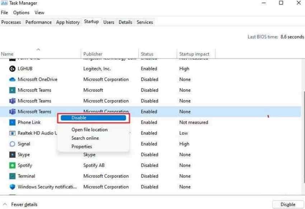Screen dimensions: 305x209
Task: Choose Search online in context menu
Action: pos(85,138)
